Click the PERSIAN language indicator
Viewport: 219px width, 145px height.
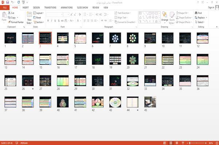pos(24,143)
